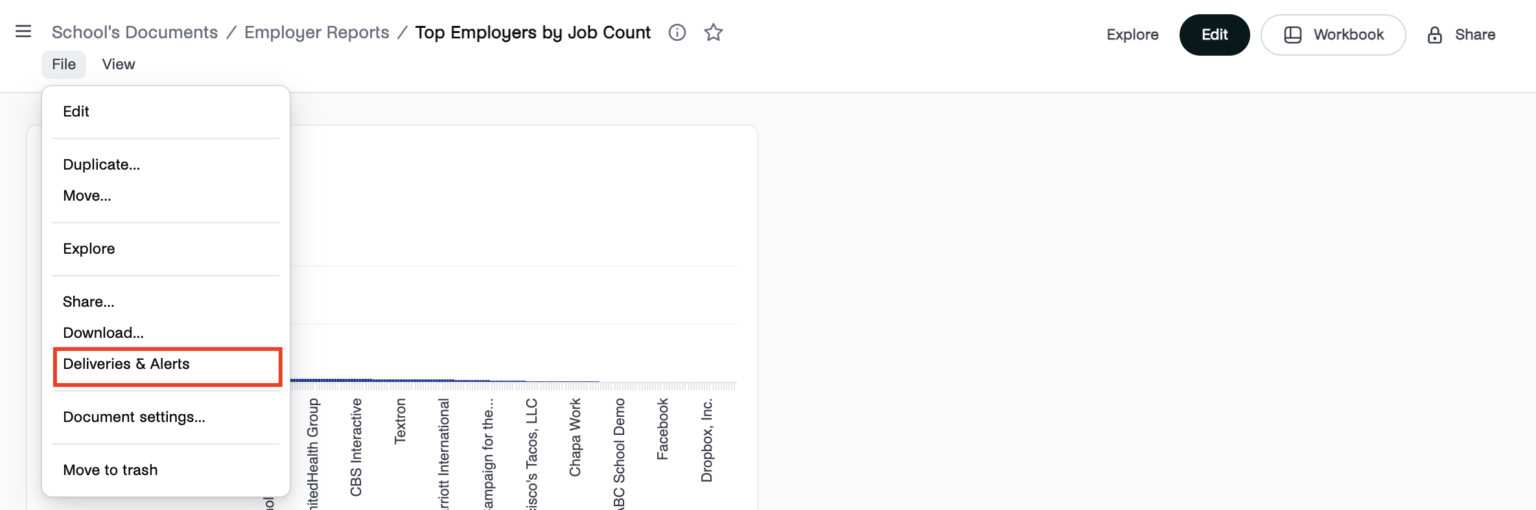The image size is (1536, 510).
Task: Click the Chapa Work axis label
Action: click(x=575, y=438)
